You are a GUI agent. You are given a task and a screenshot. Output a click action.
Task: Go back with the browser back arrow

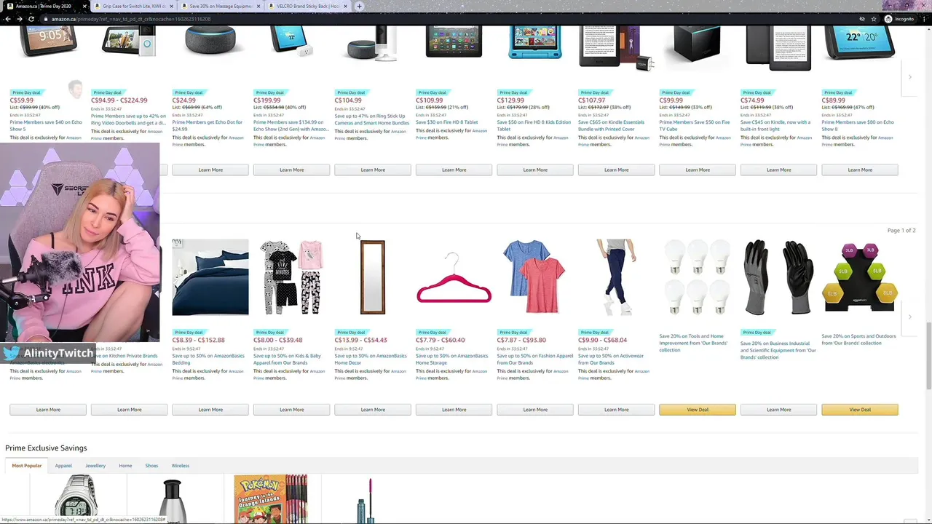[7, 19]
